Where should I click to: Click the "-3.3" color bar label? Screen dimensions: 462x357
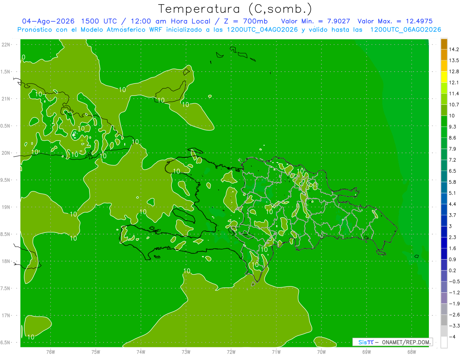point(454,326)
